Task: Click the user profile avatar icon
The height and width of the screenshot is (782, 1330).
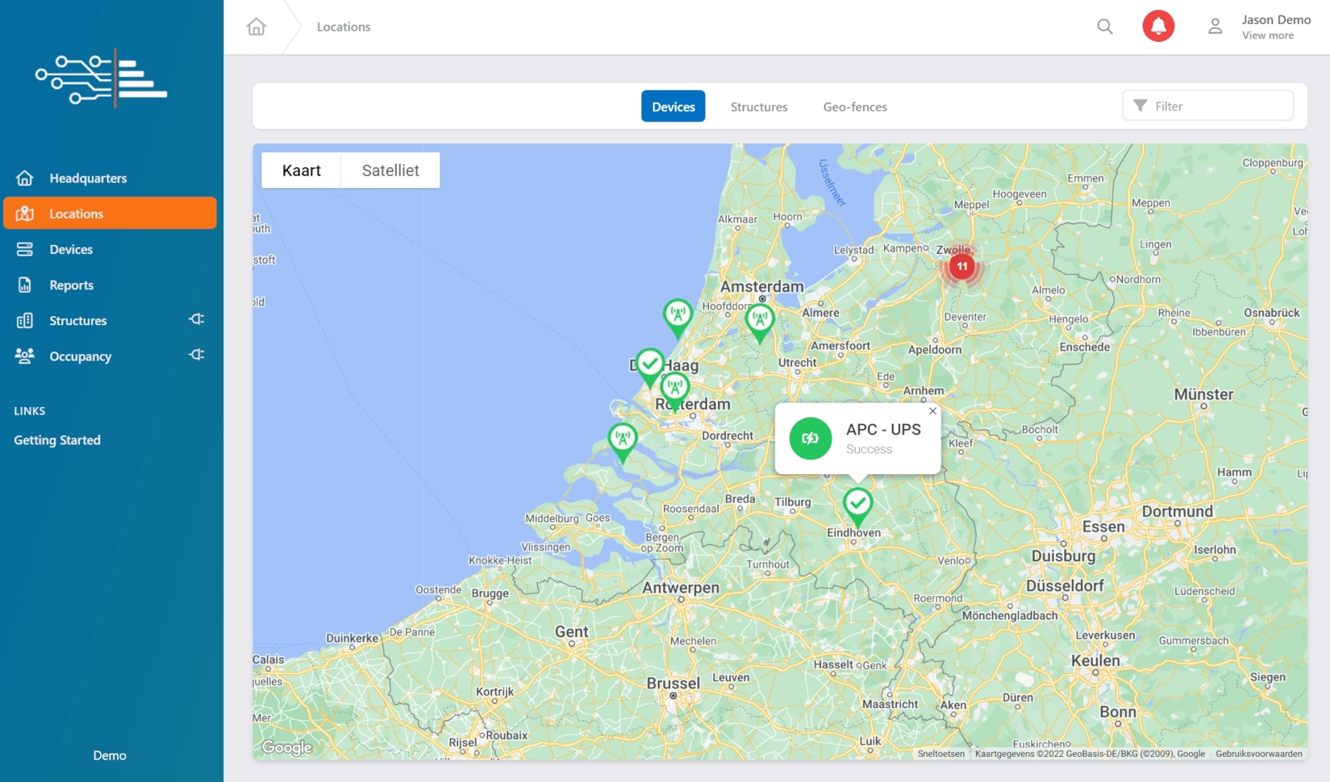Action: [1215, 27]
